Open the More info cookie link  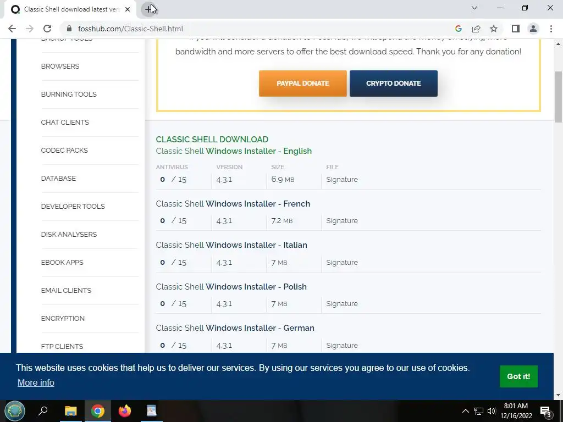36,382
